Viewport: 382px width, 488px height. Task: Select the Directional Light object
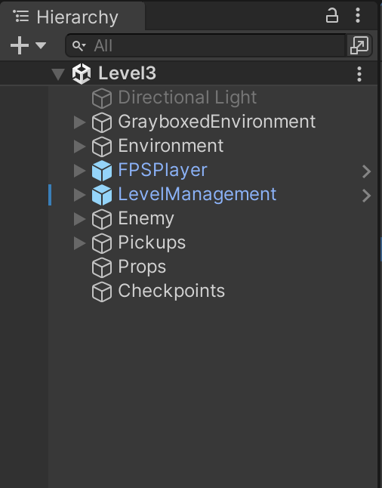[x=187, y=97]
